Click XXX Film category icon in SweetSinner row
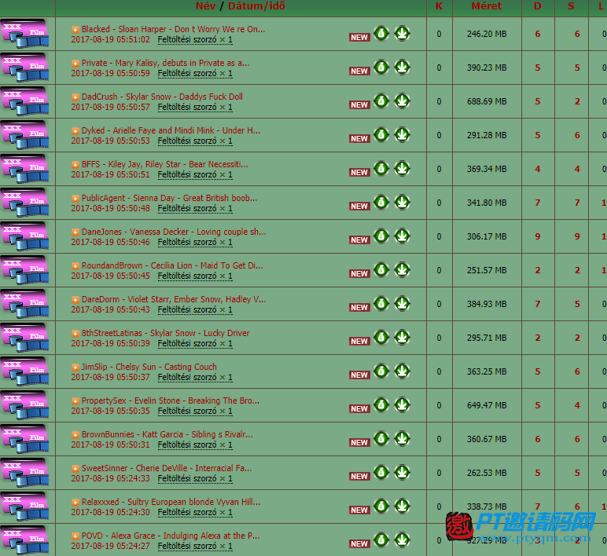Image resolution: width=607 pixels, height=556 pixels. (25, 473)
